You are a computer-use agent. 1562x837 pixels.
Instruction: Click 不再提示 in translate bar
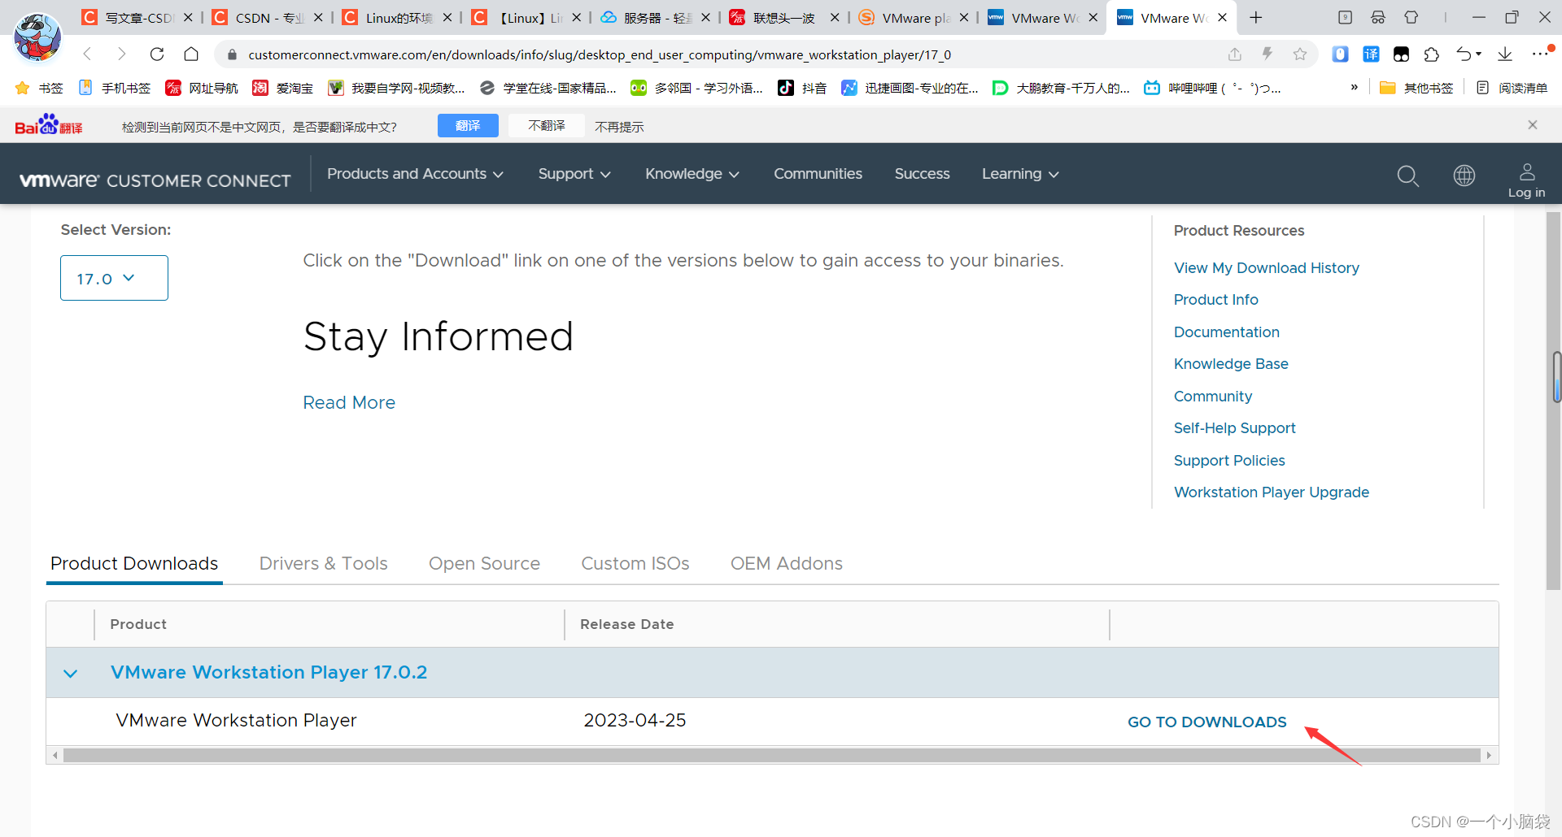(619, 127)
